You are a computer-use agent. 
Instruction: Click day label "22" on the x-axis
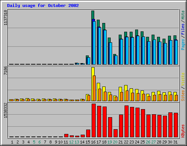[126, 142]
